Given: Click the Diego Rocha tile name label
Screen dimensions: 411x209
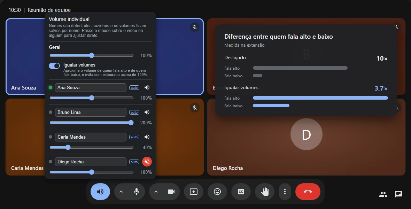Looking at the screenshot, I should click(228, 168).
